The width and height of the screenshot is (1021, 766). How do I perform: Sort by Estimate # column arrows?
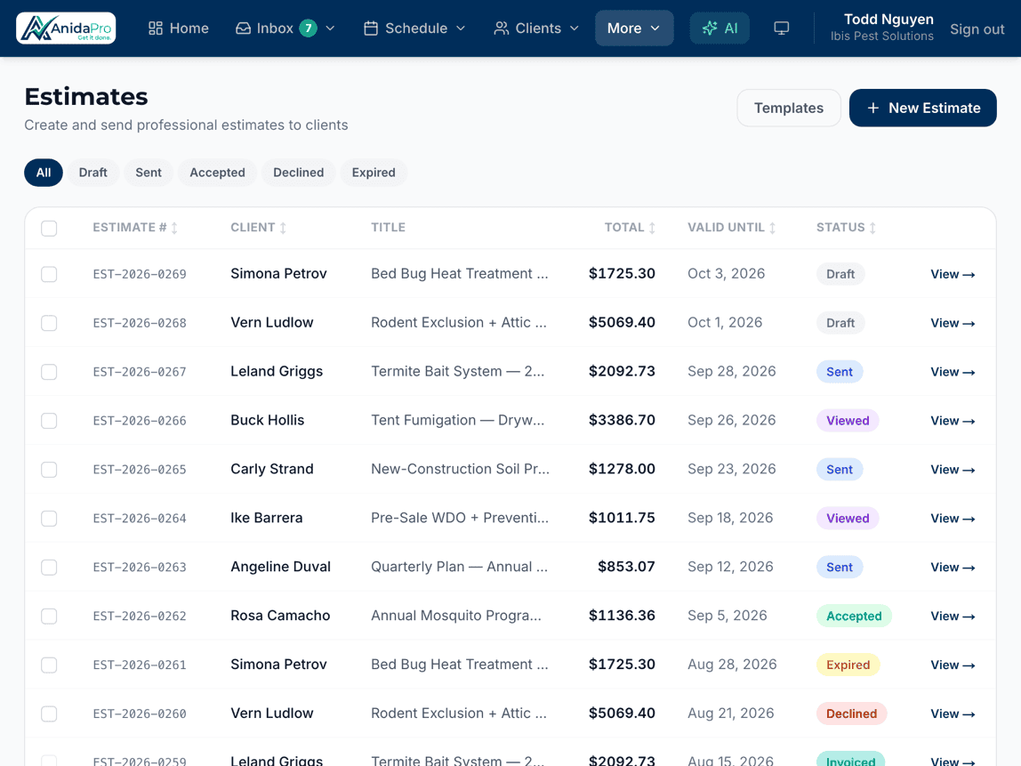click(174, 228)
